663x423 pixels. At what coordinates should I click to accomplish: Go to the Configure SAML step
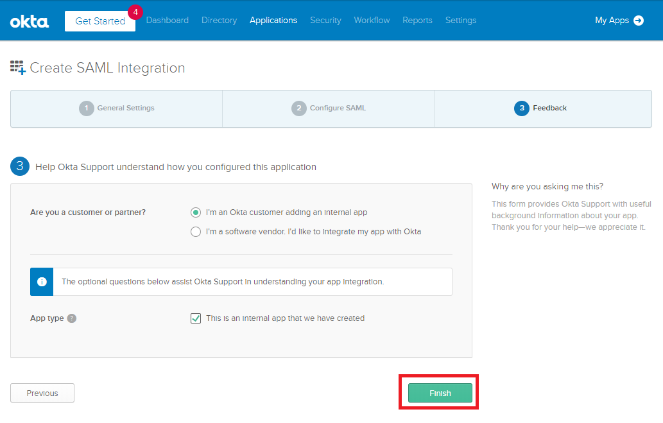[329, 108]
